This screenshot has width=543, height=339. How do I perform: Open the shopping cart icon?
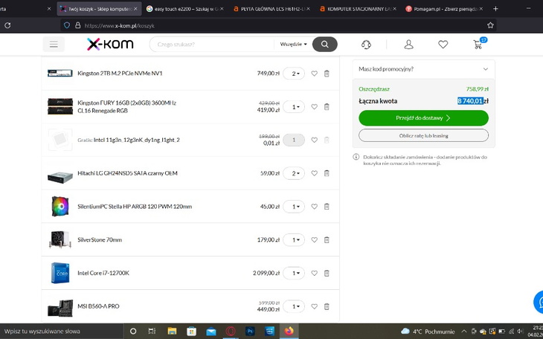[x=478, y=45]
